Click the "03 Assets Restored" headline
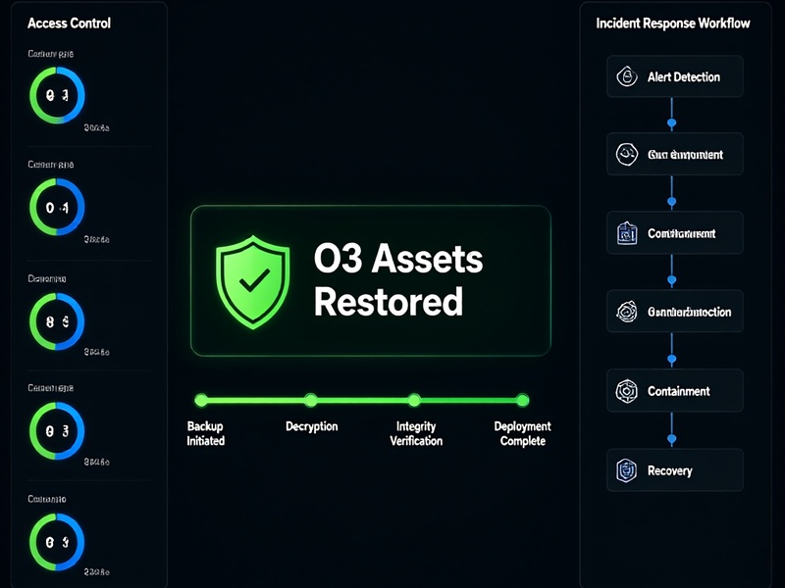 (398, 280)
